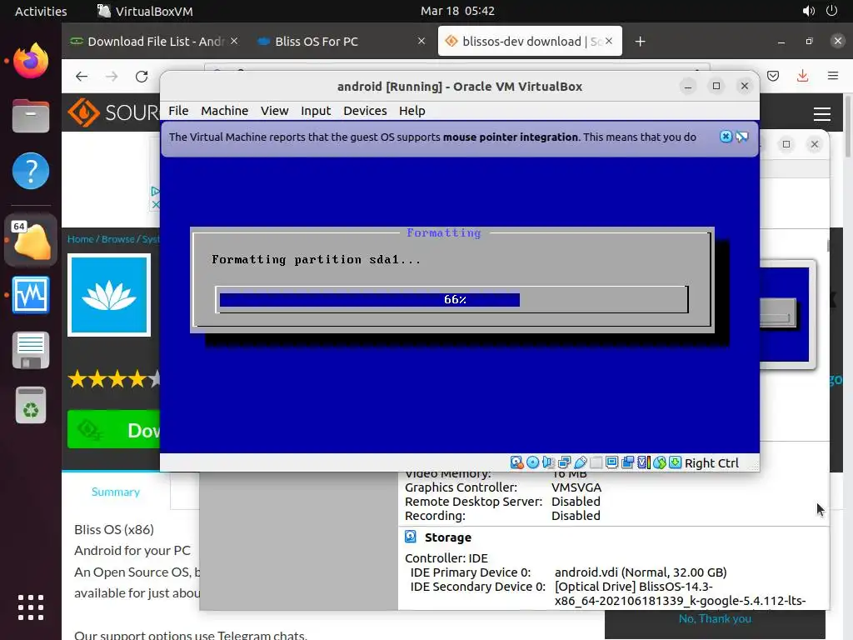The image size is (853, 640).
Task: Close the Bliss OS For PC tab
Action: coord(421,41)
